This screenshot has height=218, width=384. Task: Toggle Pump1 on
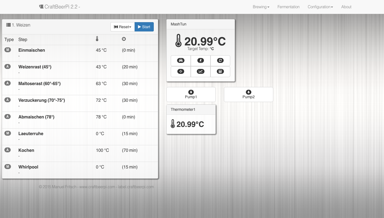tap(191, 94)
